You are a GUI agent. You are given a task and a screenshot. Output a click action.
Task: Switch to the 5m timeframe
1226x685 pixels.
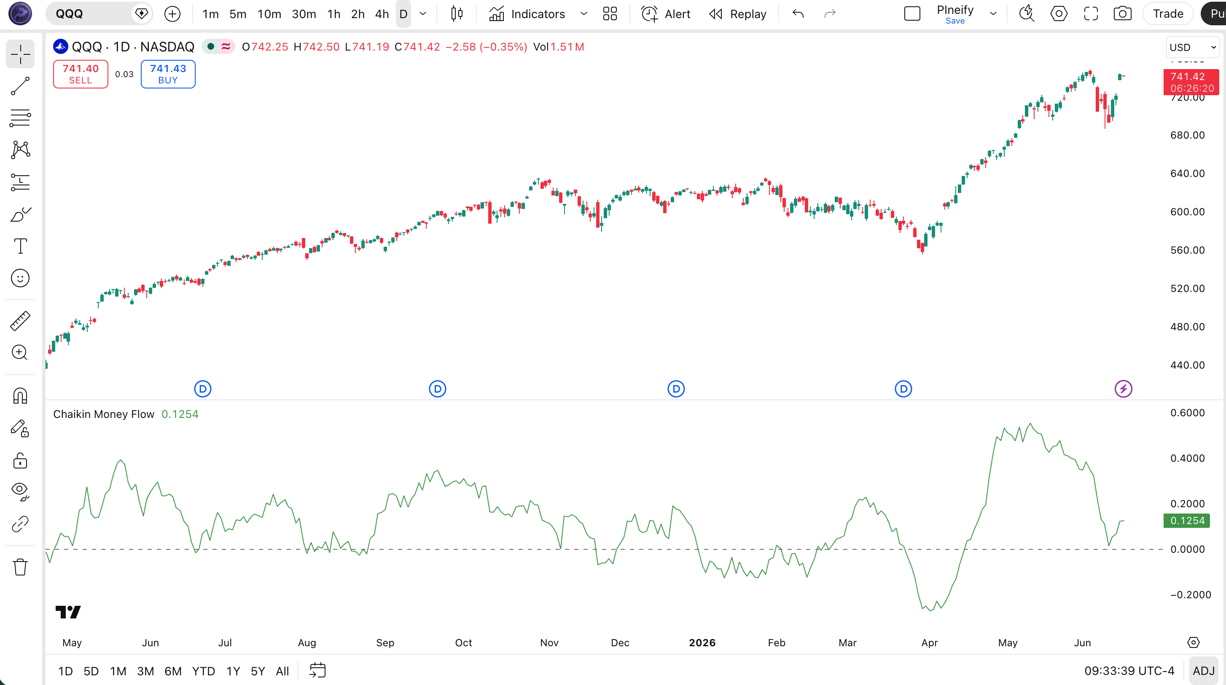pos(237,14)
